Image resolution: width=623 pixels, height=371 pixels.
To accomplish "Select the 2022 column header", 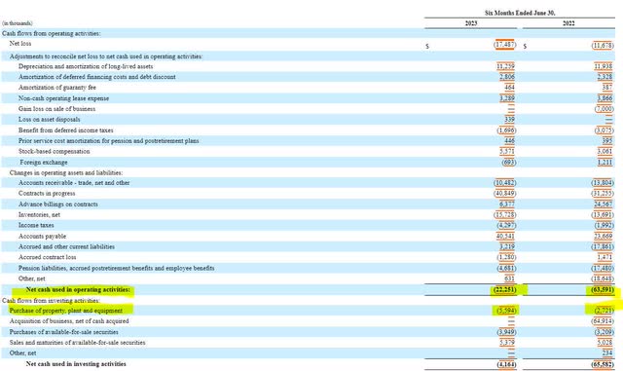I will tap(568, 23).
